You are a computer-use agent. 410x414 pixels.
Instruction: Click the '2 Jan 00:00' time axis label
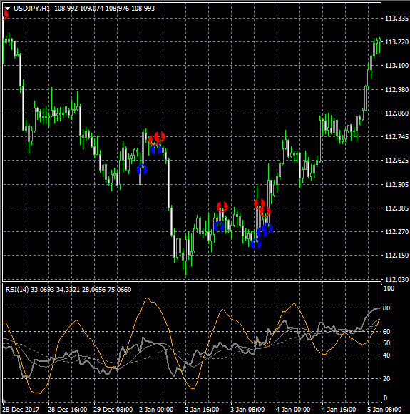point(156,410)
